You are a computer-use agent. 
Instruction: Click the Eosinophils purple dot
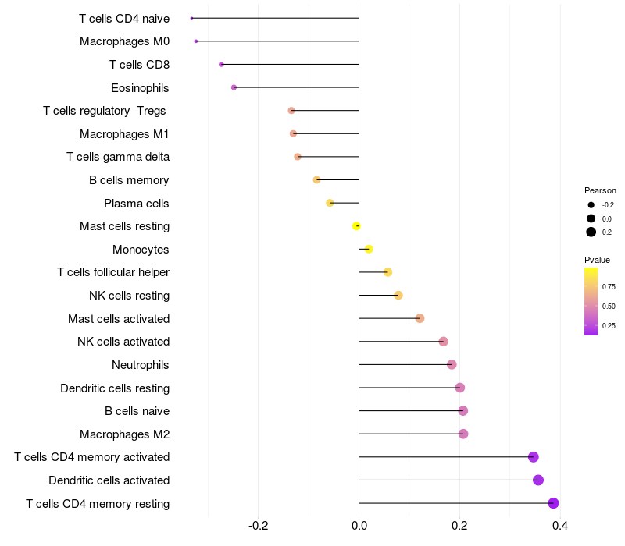[234, 87]
